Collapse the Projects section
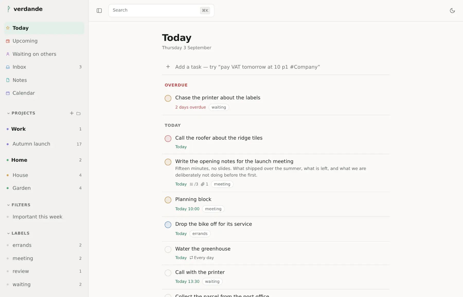 [x=8, y=113]
